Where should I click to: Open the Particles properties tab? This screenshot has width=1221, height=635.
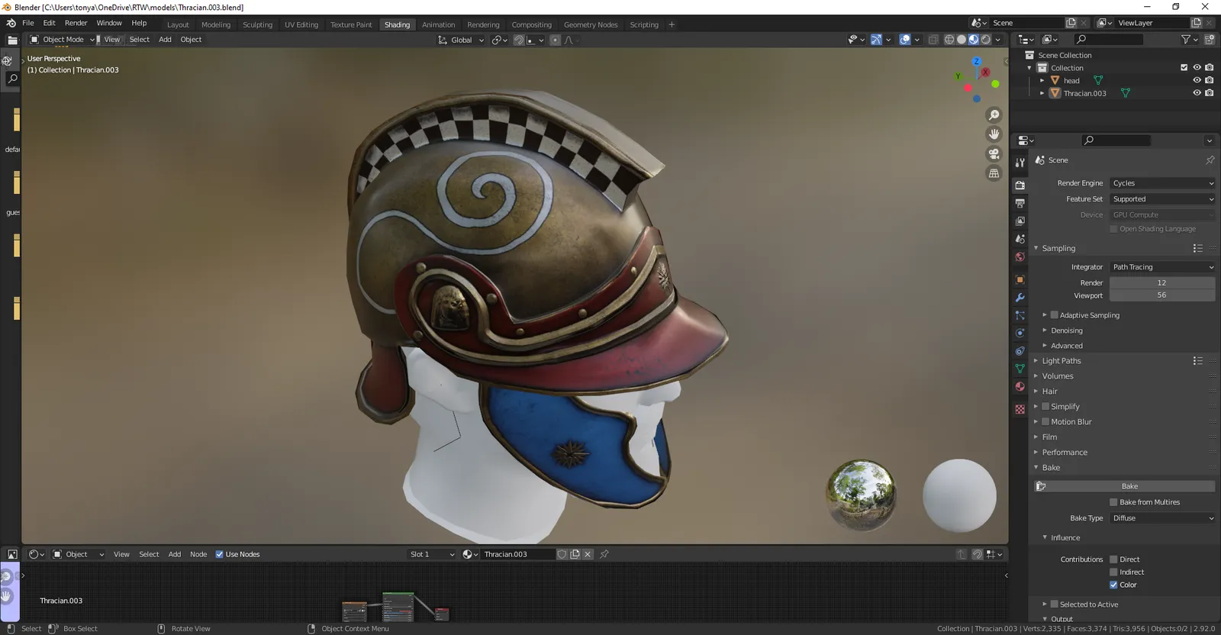pos(1020,315)
